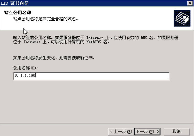Click the word Intranet in instructions

(32, 42)
